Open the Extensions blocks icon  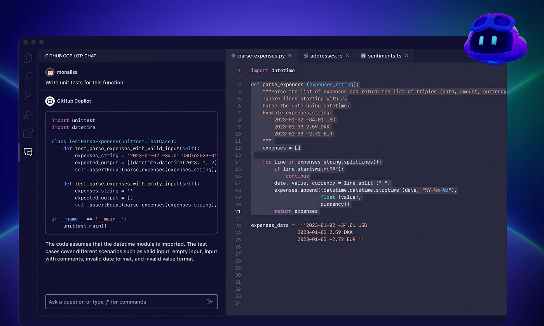[28, 134]
